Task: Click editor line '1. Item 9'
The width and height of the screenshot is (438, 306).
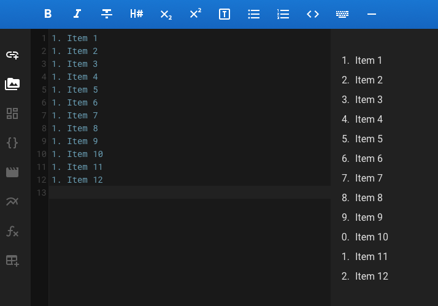Action: [75, 141]
